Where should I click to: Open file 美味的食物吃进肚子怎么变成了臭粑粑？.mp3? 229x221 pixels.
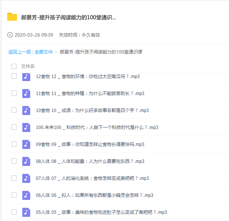(x=101, y=212)
